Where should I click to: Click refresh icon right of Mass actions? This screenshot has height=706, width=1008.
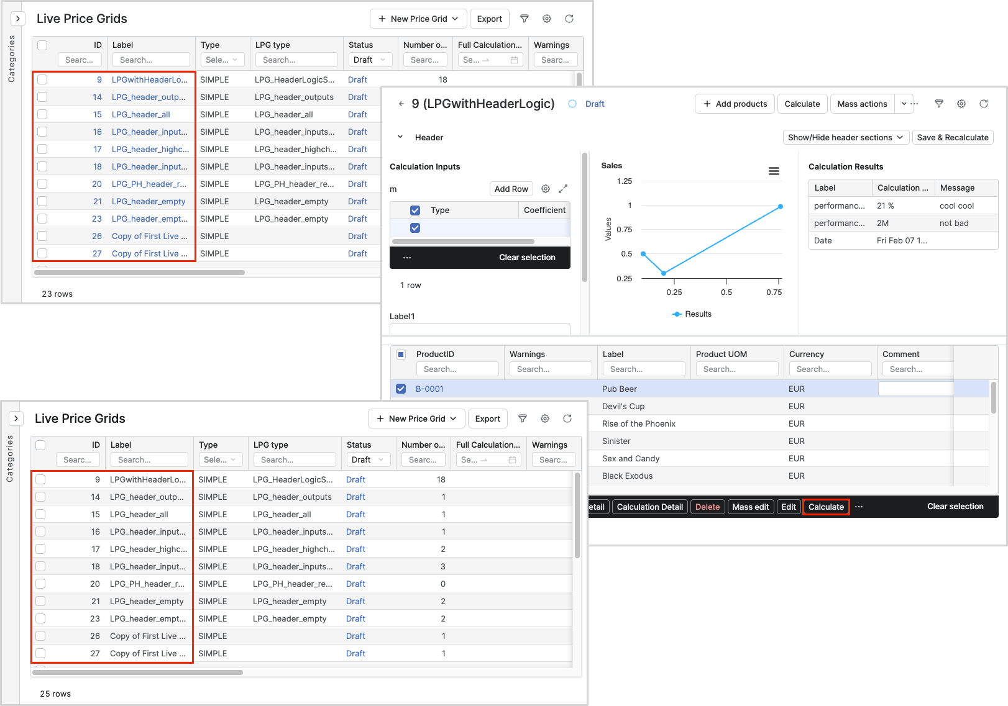(983, 104)
